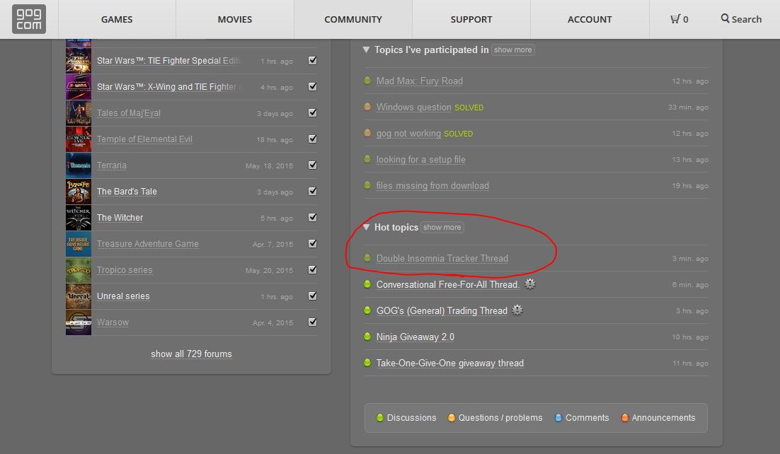Click show all 729 forums link
The width and height of the screenshot is (780, 454).
(192, 354)
